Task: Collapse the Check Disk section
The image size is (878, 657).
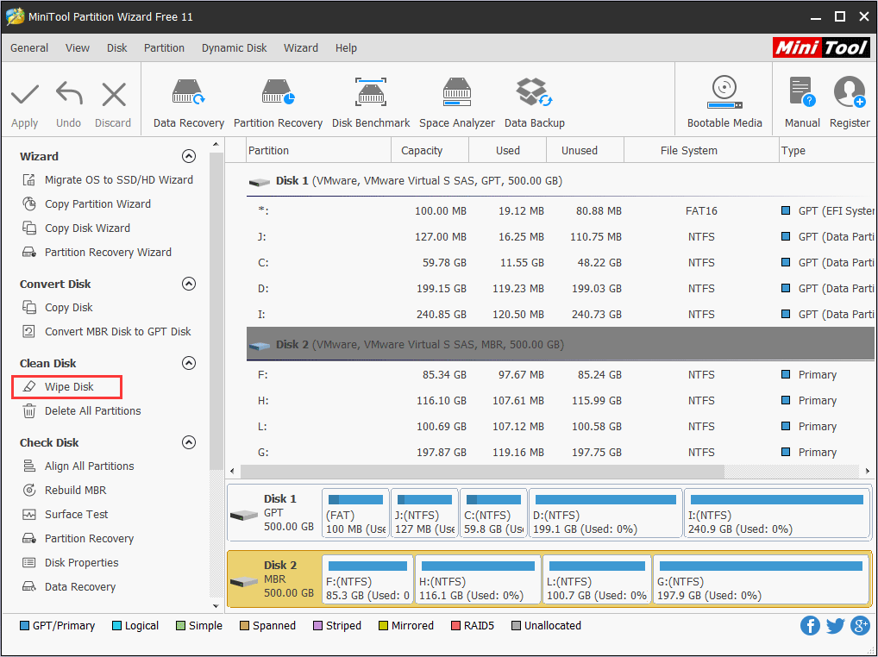Action: pos(189,442)
